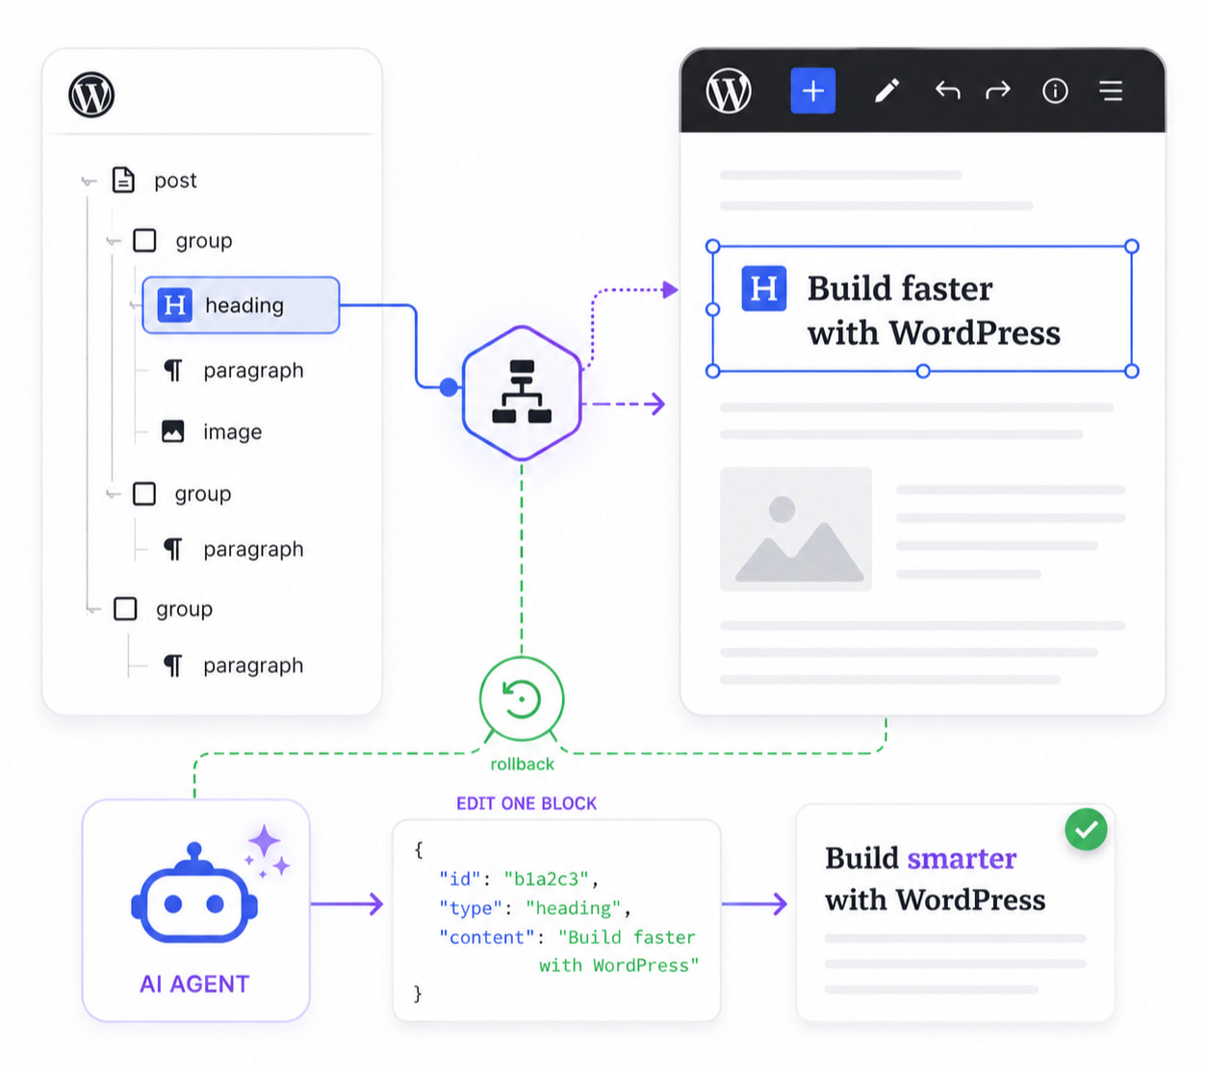Select the post row in the tree
The height and width of the screenshot is (1070, 1207).
tap(154, 180)
